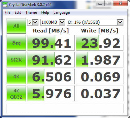This screenshot has height=118, width=130.
Task: Click the CrystalDiskMark title bar icon
Action: point(5,5)
